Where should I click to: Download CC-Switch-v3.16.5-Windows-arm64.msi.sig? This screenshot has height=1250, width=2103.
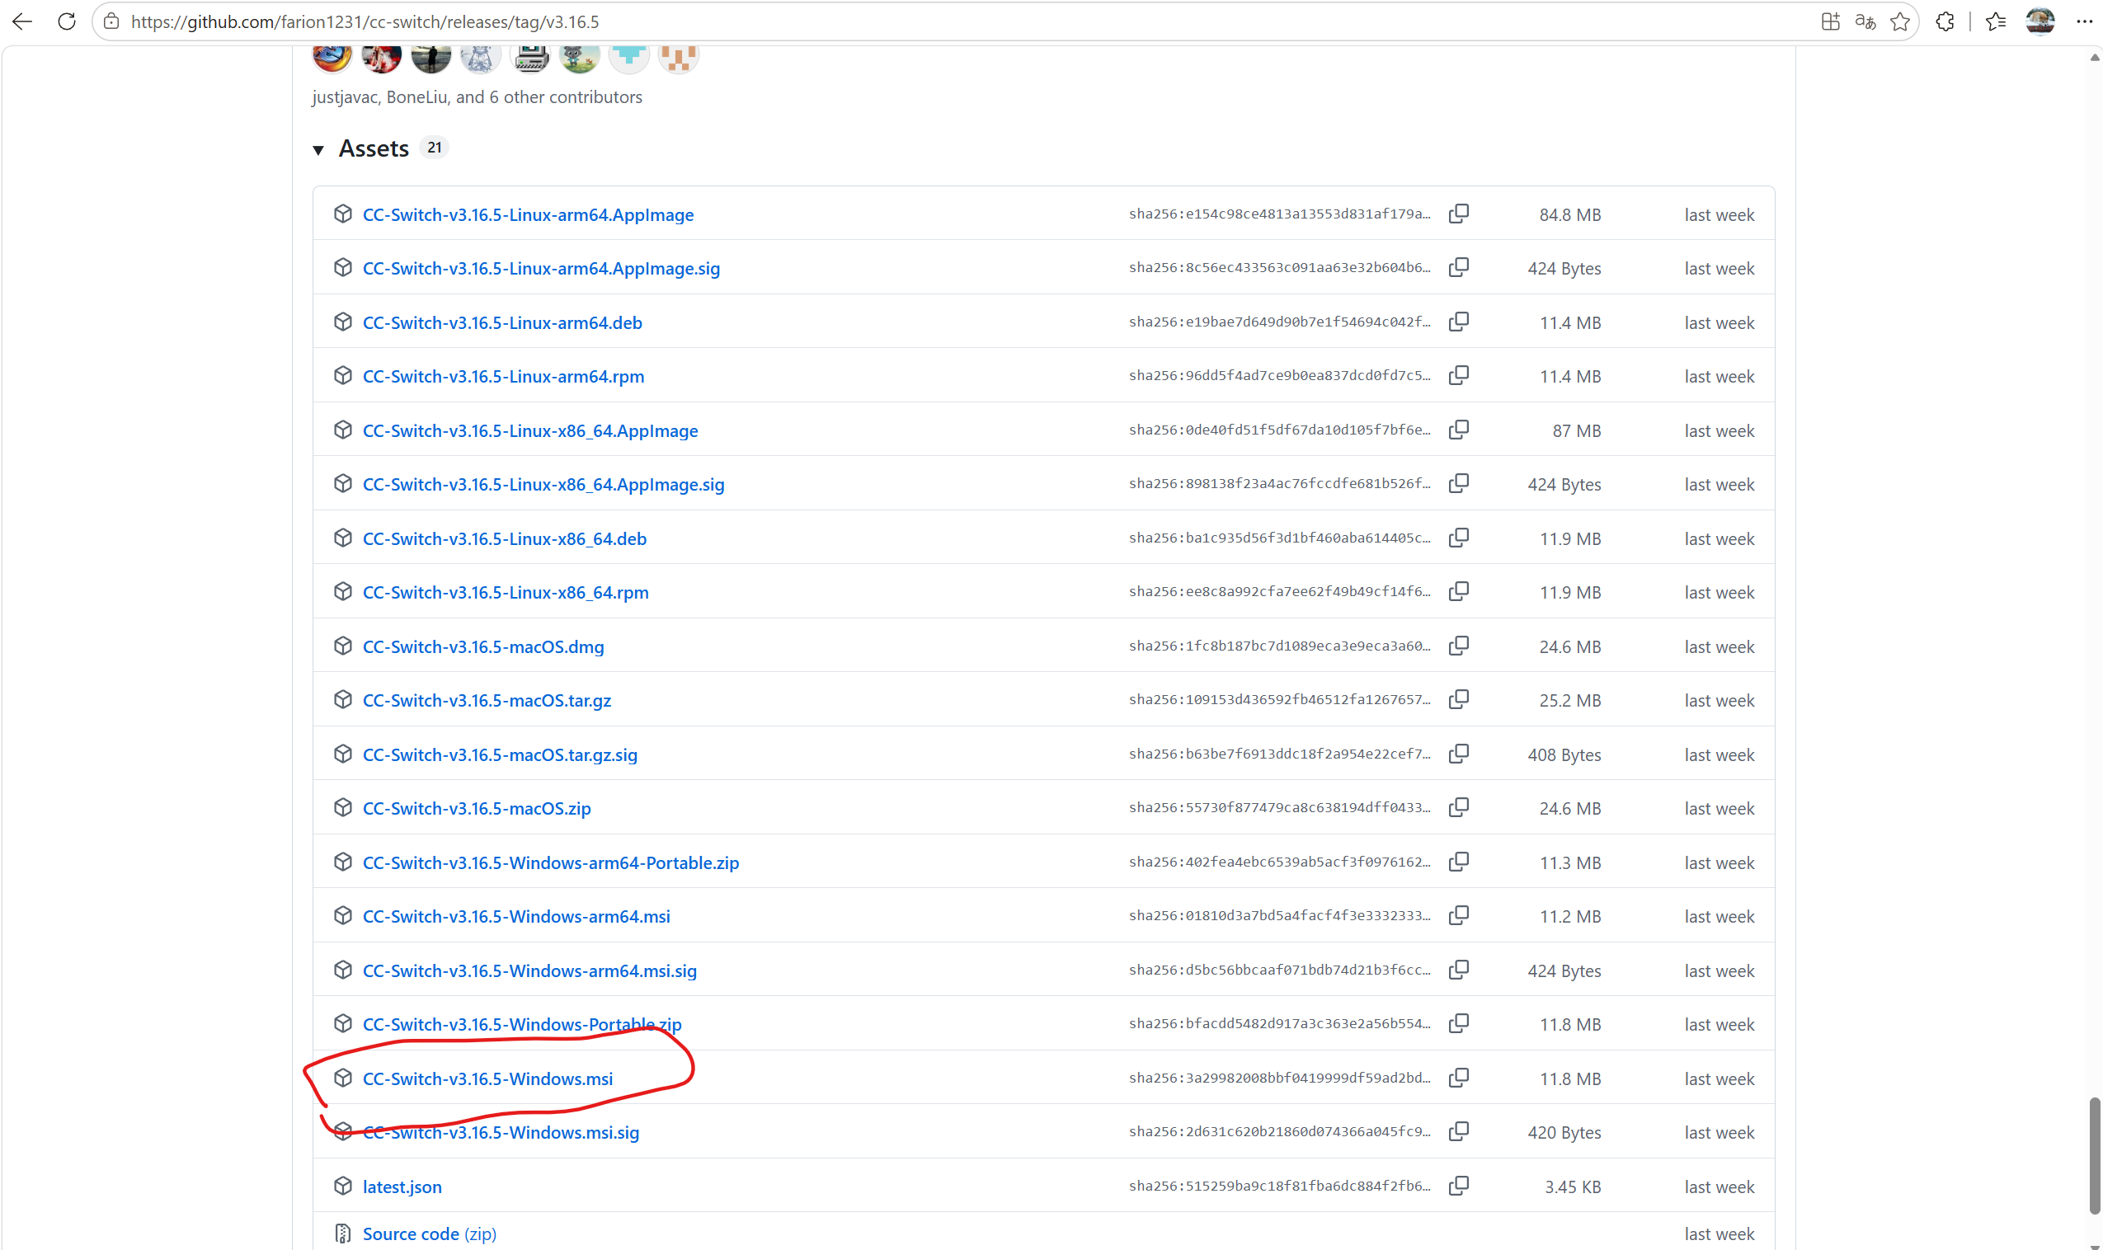pos(529,970)
